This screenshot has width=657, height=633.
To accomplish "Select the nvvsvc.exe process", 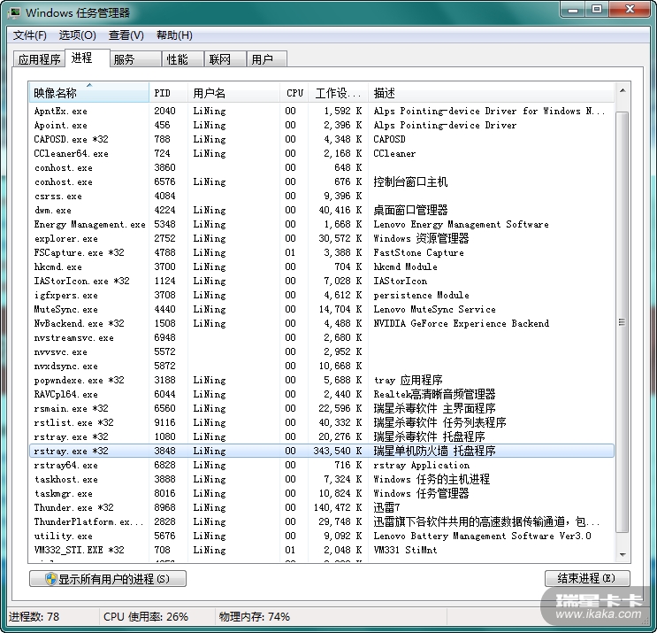I will coord(322,352).
